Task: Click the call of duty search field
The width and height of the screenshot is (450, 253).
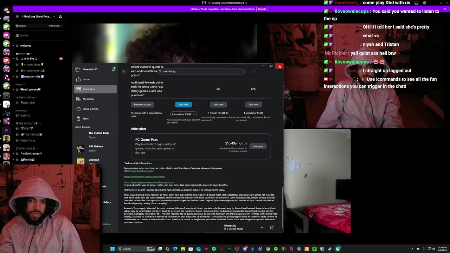Action: [x=201, y=71]
